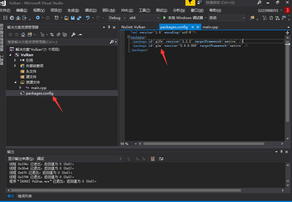This screenshot has height=202, width=292.
Task: Toggle pin on packages.config tab
Action: point(192,27)
